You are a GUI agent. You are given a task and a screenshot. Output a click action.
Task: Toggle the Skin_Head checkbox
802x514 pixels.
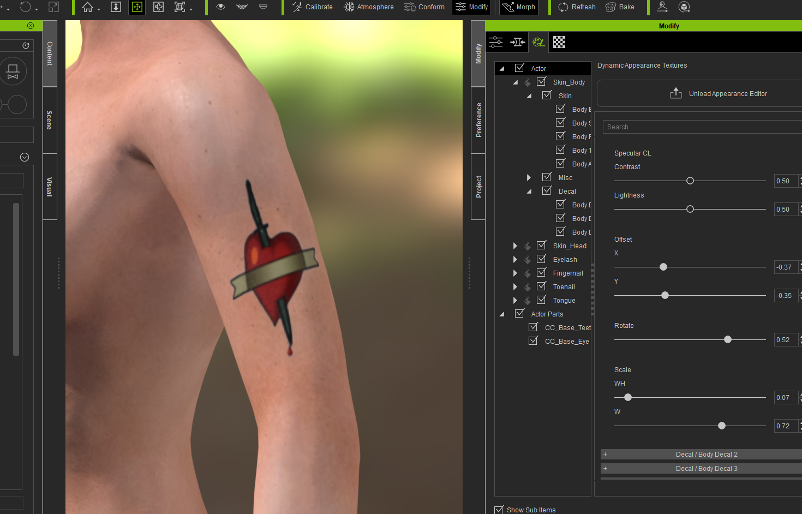coord(541,245)
